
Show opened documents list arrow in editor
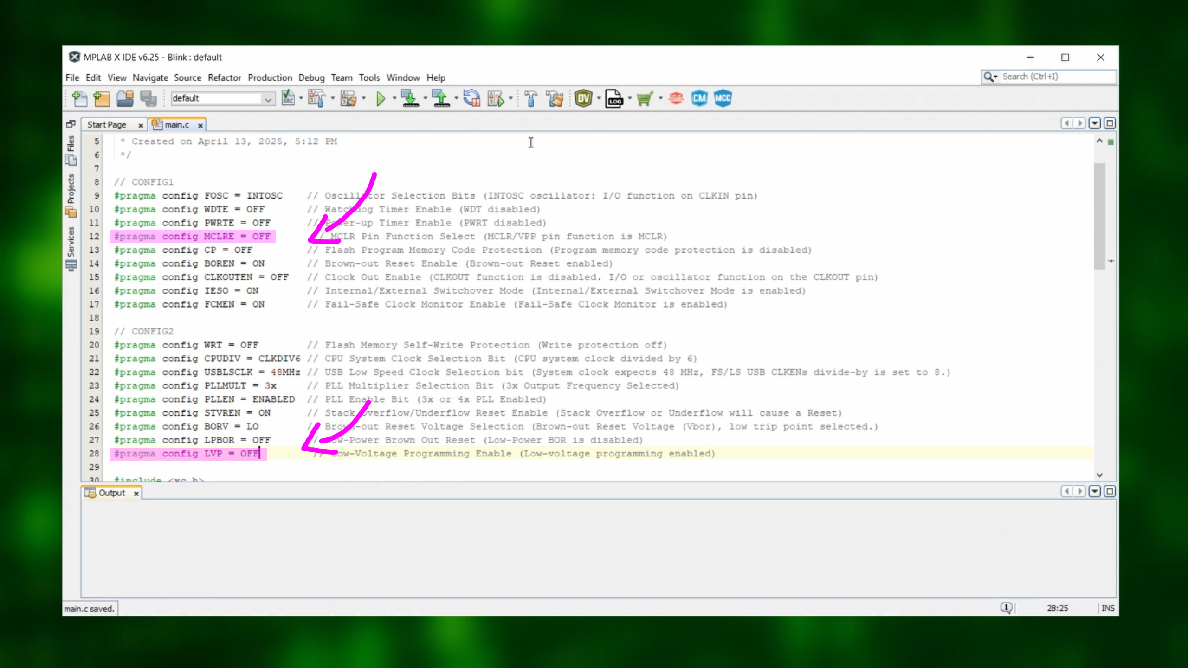click(1095, 123)
